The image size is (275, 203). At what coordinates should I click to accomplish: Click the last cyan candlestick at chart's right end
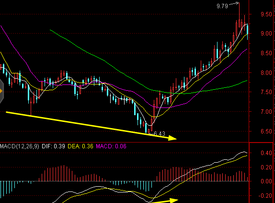(x=248, y=30)
